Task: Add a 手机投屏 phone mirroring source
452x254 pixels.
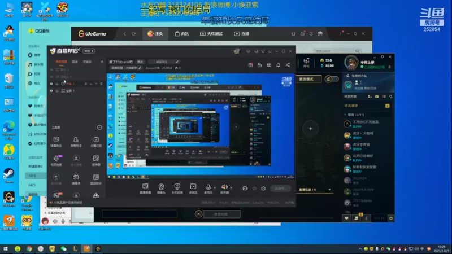Action: [177, 189]
